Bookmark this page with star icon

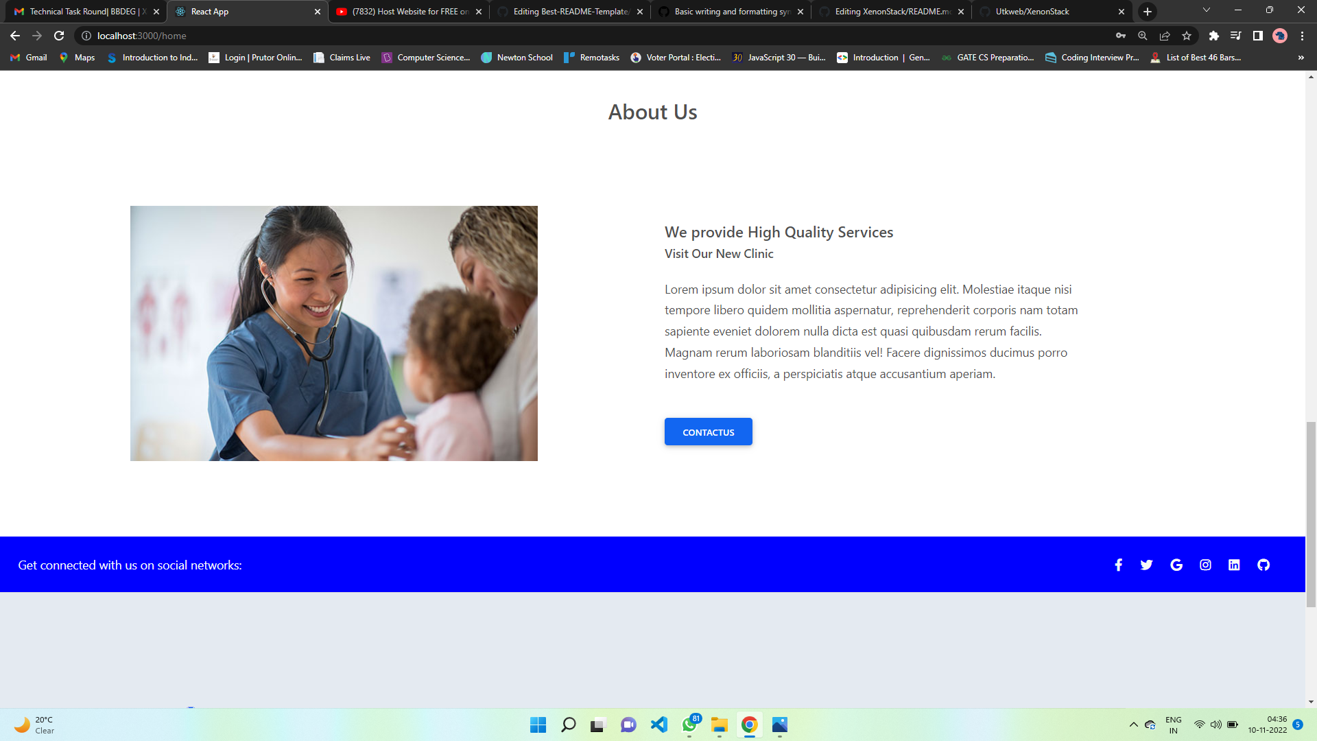[1187, 36]
